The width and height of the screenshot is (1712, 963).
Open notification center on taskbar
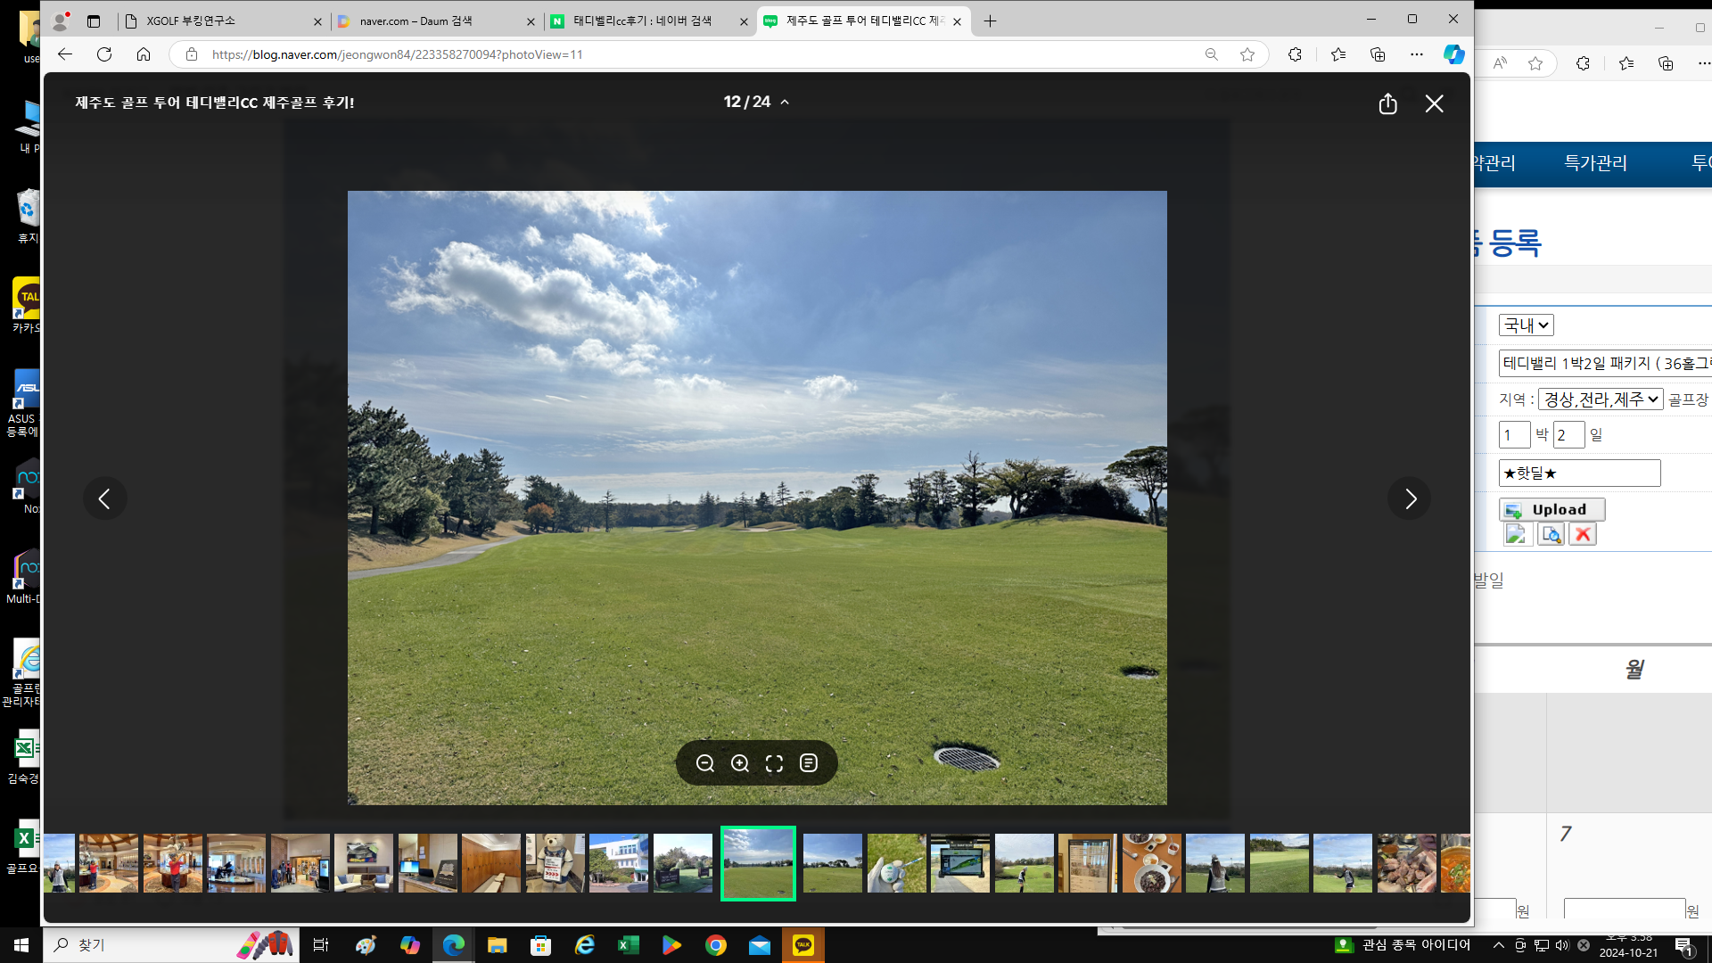tap(1683, 946)
